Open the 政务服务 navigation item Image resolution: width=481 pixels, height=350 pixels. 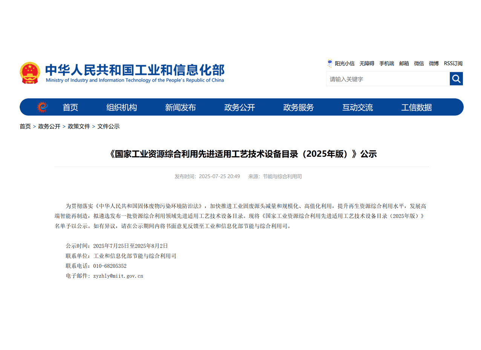(299, 107)
